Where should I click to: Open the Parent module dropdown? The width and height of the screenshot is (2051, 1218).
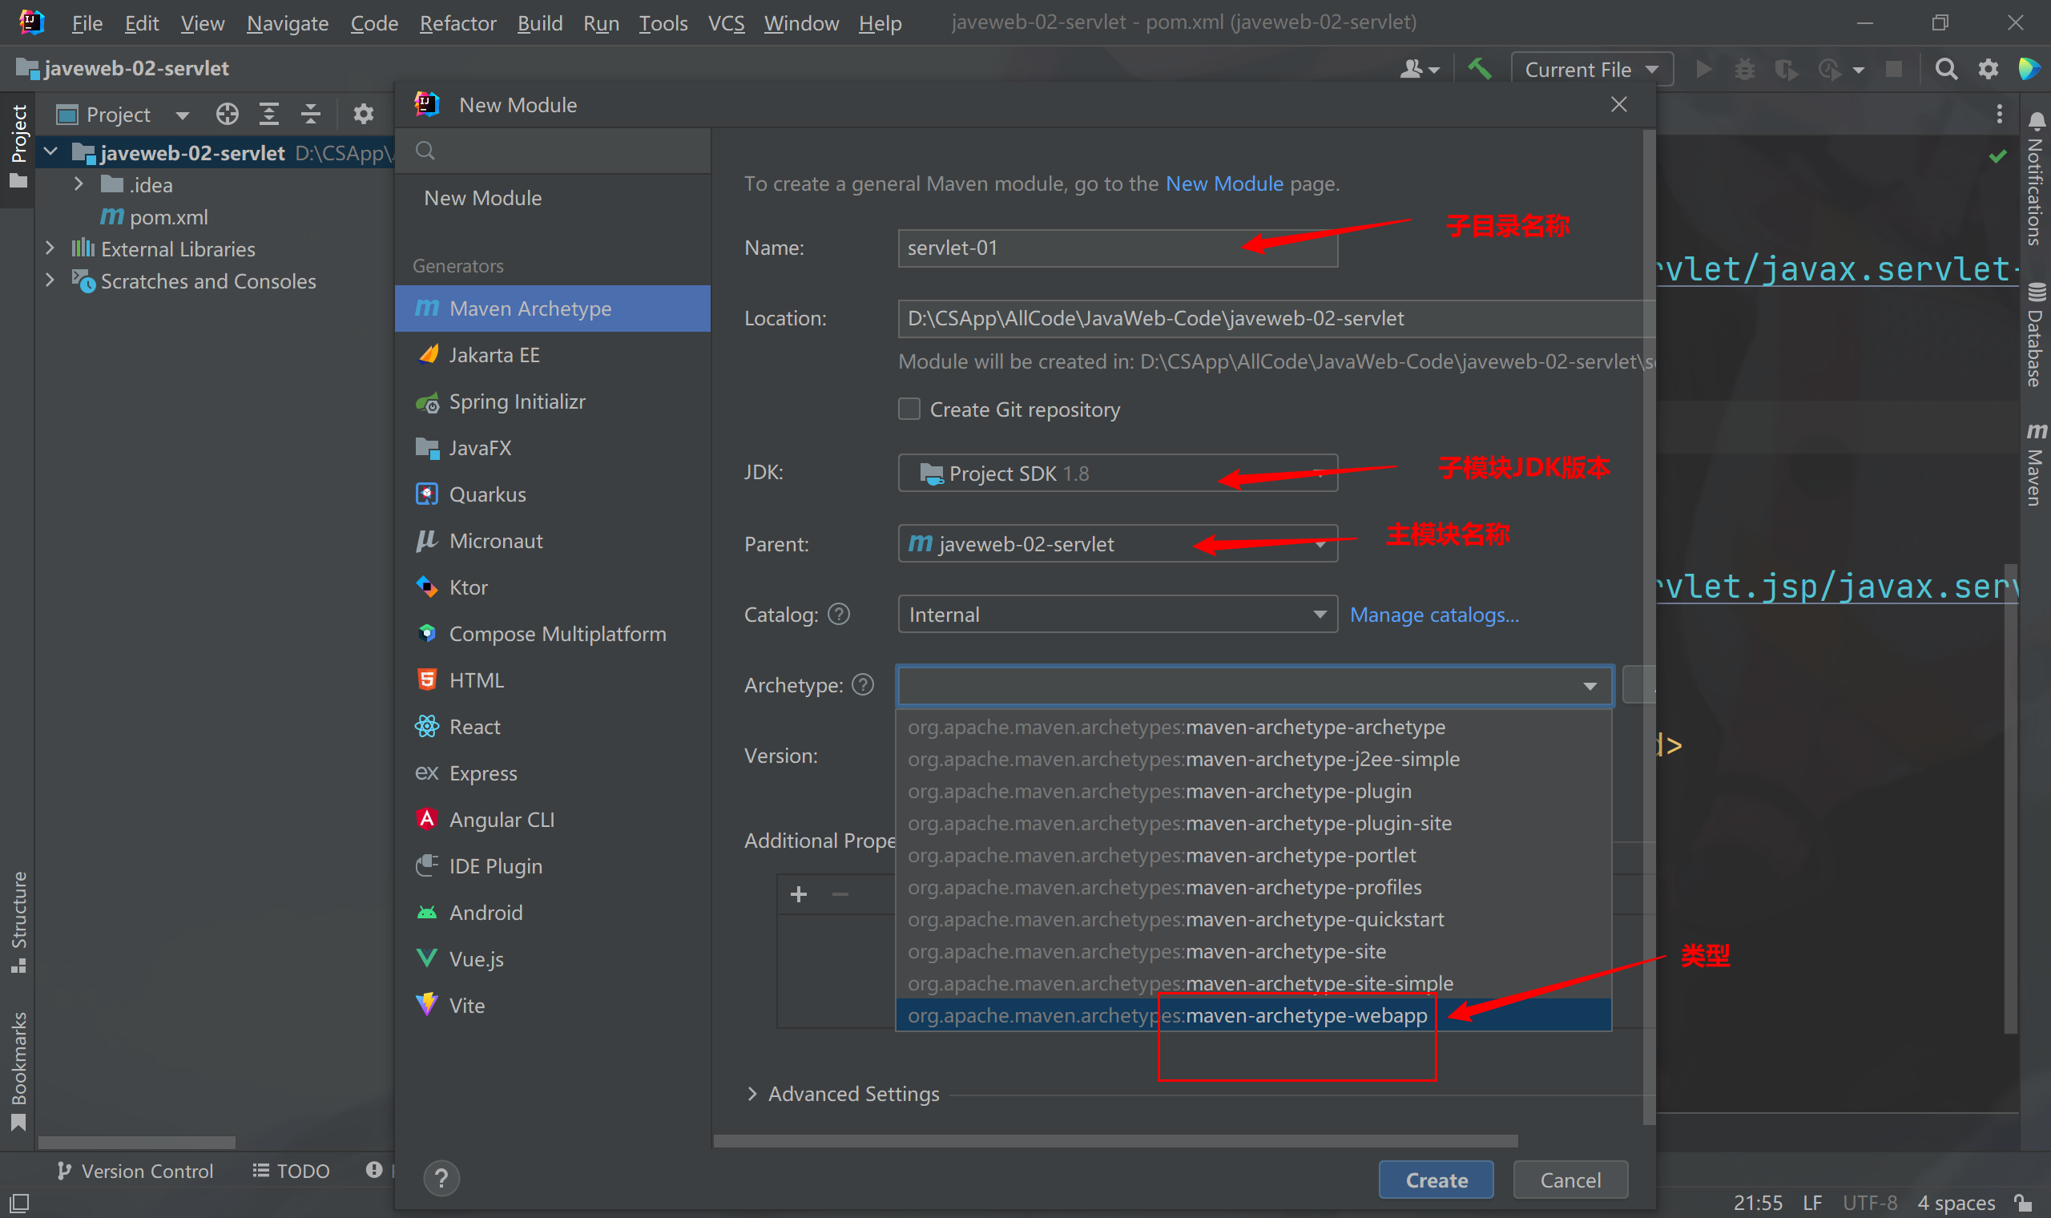click(1118, 544)
